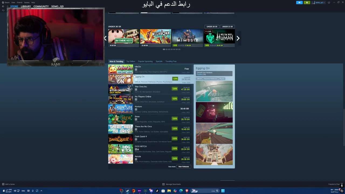Click Add a Game

pyautogui.click(x=8, y=184)
